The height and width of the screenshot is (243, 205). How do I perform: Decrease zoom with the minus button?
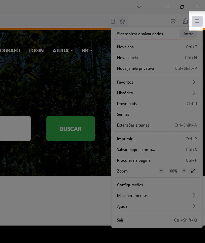click(x=161, y=171)
